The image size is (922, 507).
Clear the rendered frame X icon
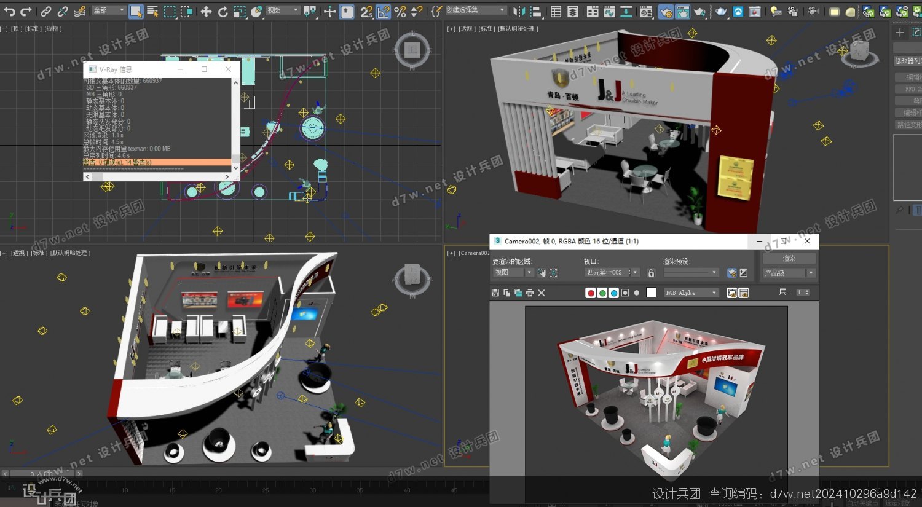pyautogui.click(x=542, y=293)
